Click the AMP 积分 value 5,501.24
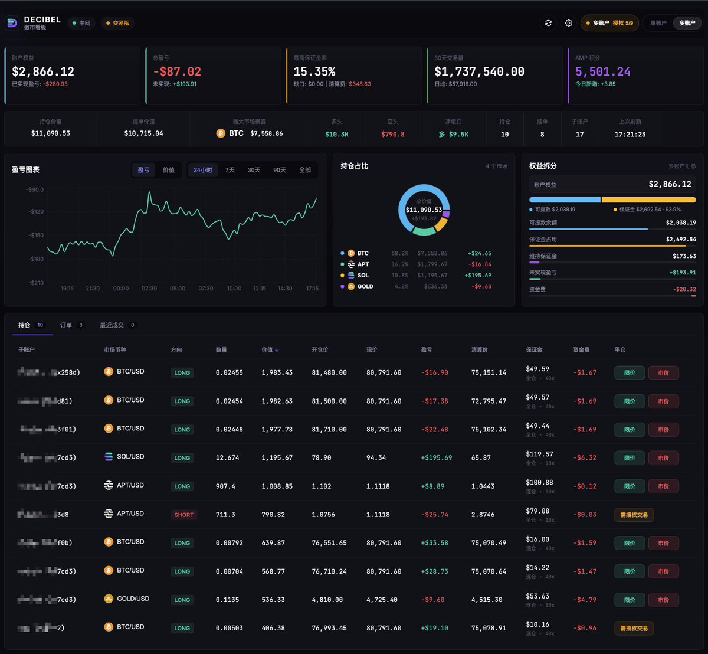This screenshot has height=654, width=708. (x=603, y=71)
